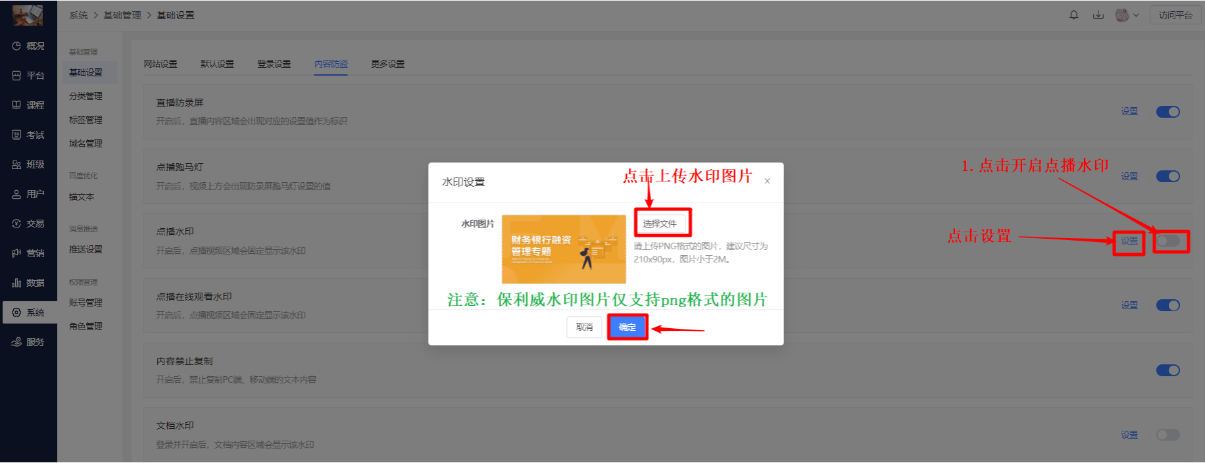Open 设置 for 文档水印

coord(1129,435)
